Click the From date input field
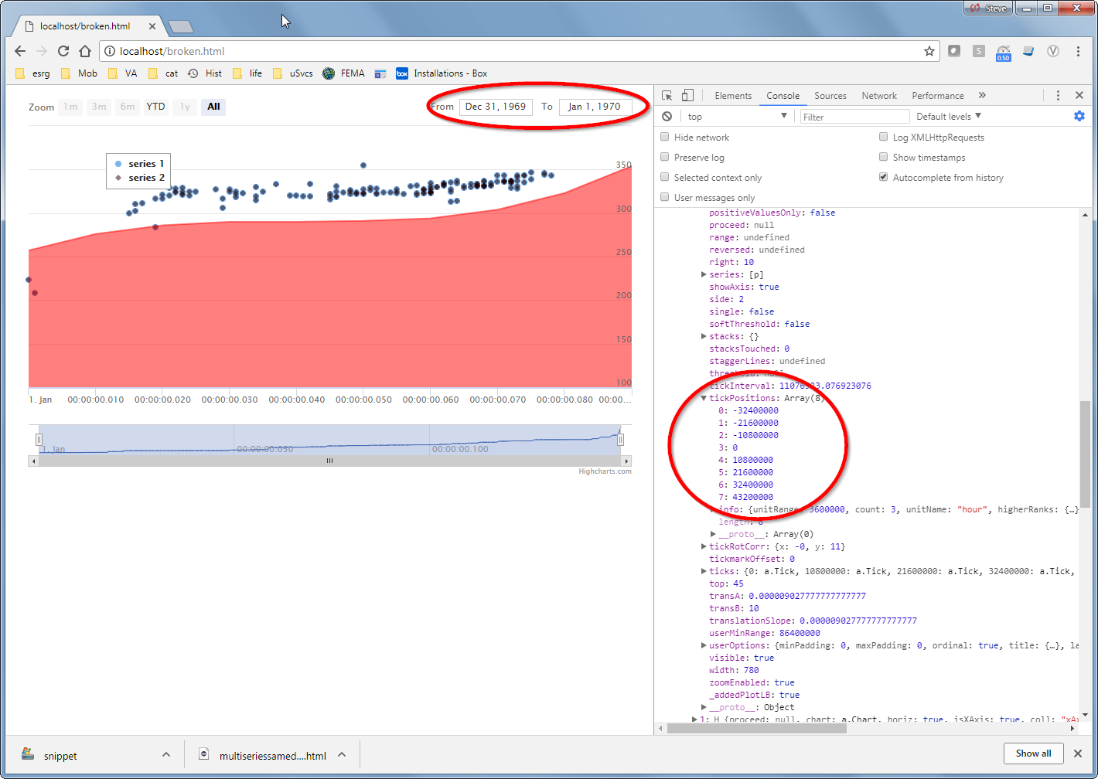Viewport: 1098px width, 779px height. [496, 107]
